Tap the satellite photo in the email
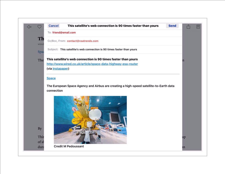Viewport: 225px width, 174px height. (x=90, y=120)
